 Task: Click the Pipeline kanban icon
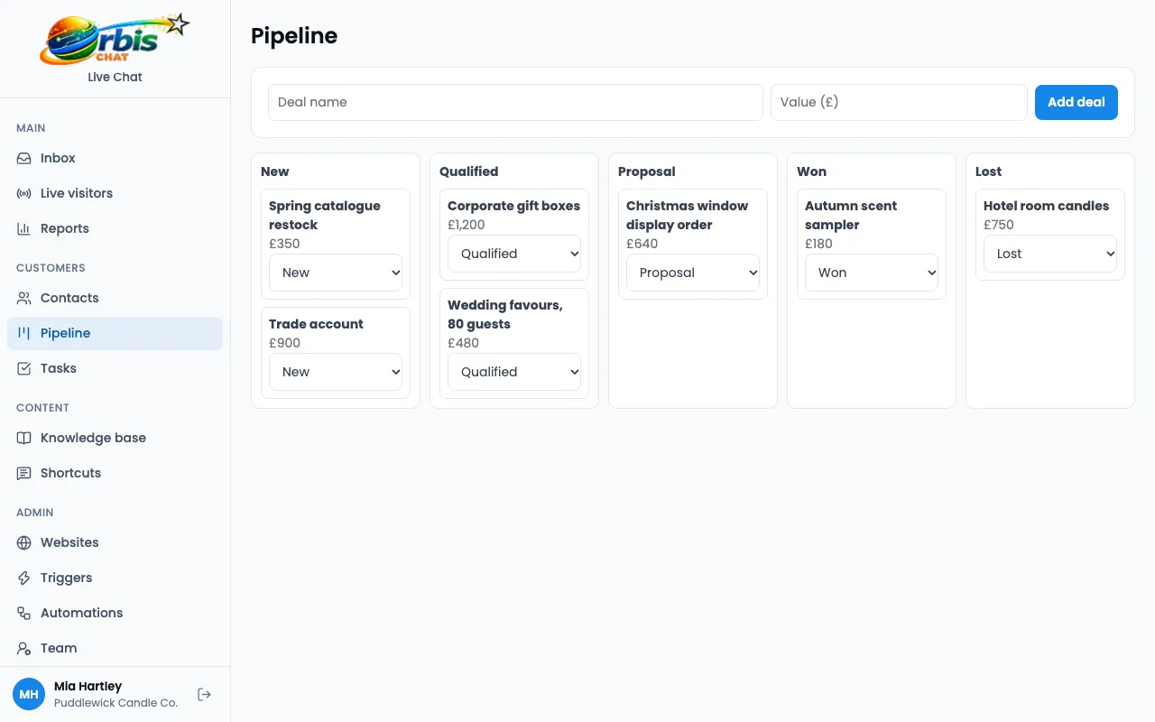point(24,333)
